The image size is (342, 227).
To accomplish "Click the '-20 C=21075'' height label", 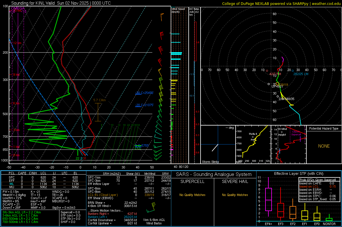I will [x=144, y=105].
